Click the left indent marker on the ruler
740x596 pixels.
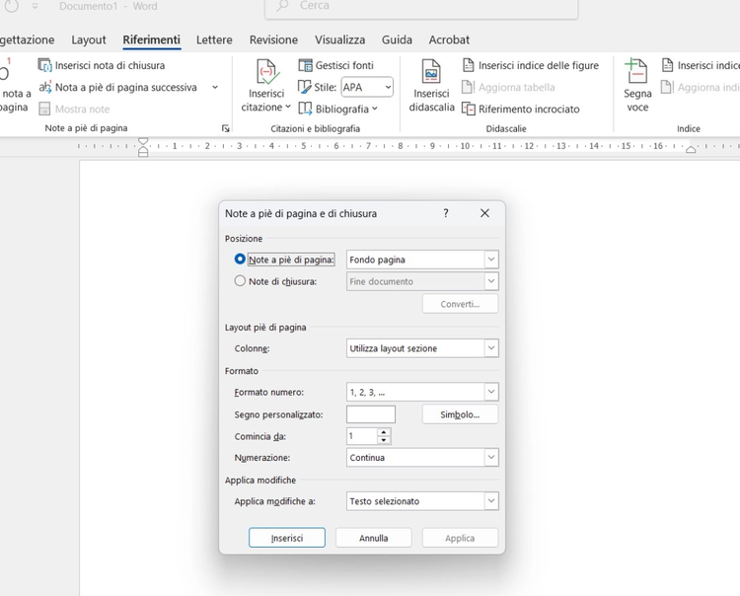click(143, 153)
